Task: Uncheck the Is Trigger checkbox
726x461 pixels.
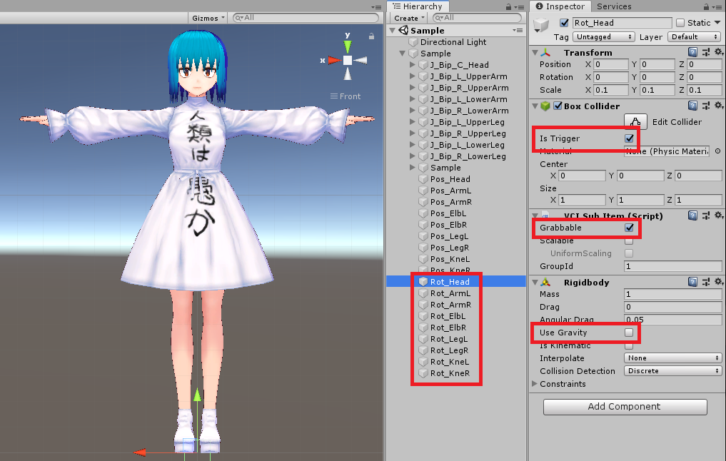Action: pyautogui.click(x=629, y=138)
